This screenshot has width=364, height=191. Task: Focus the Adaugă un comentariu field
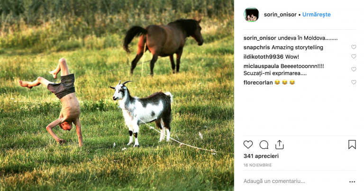pyautogui.click(x=295, y=181)
